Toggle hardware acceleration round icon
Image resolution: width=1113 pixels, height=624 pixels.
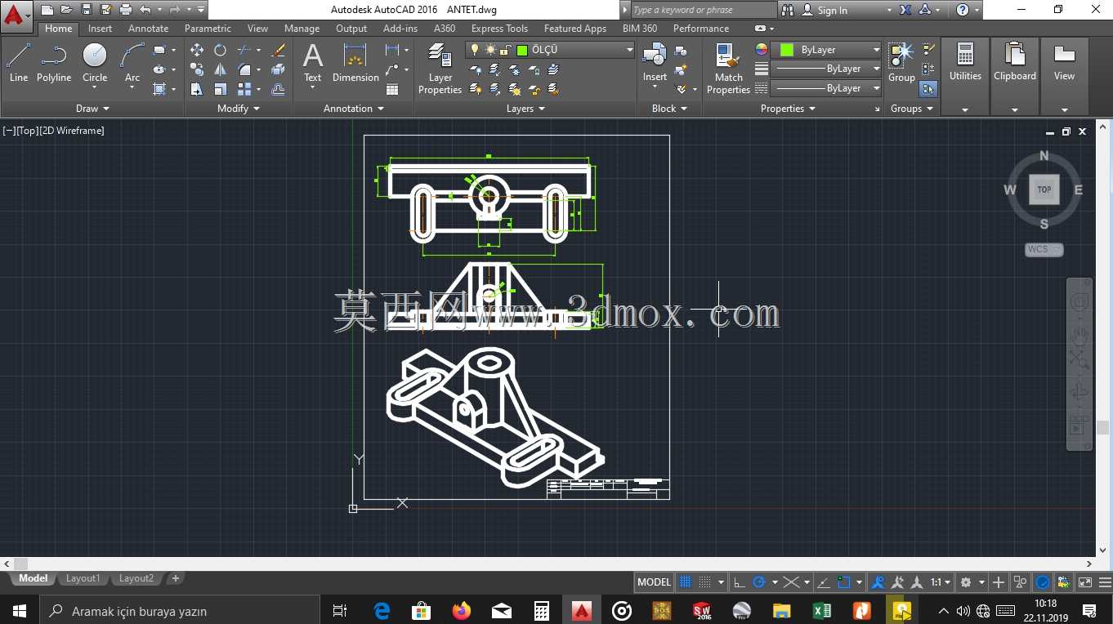pyautogui.click(x=1043, y=582)
